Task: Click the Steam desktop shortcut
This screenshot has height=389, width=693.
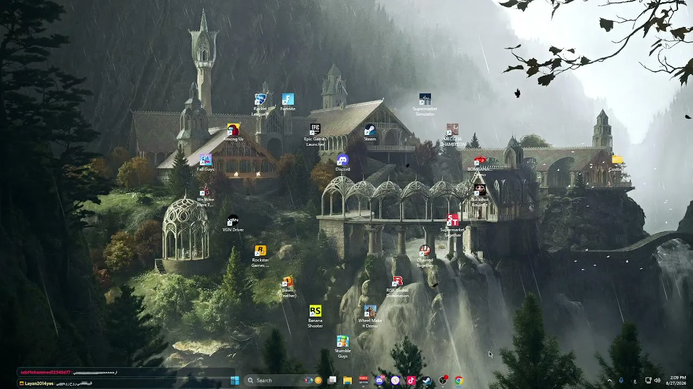Action: point(370,132)
